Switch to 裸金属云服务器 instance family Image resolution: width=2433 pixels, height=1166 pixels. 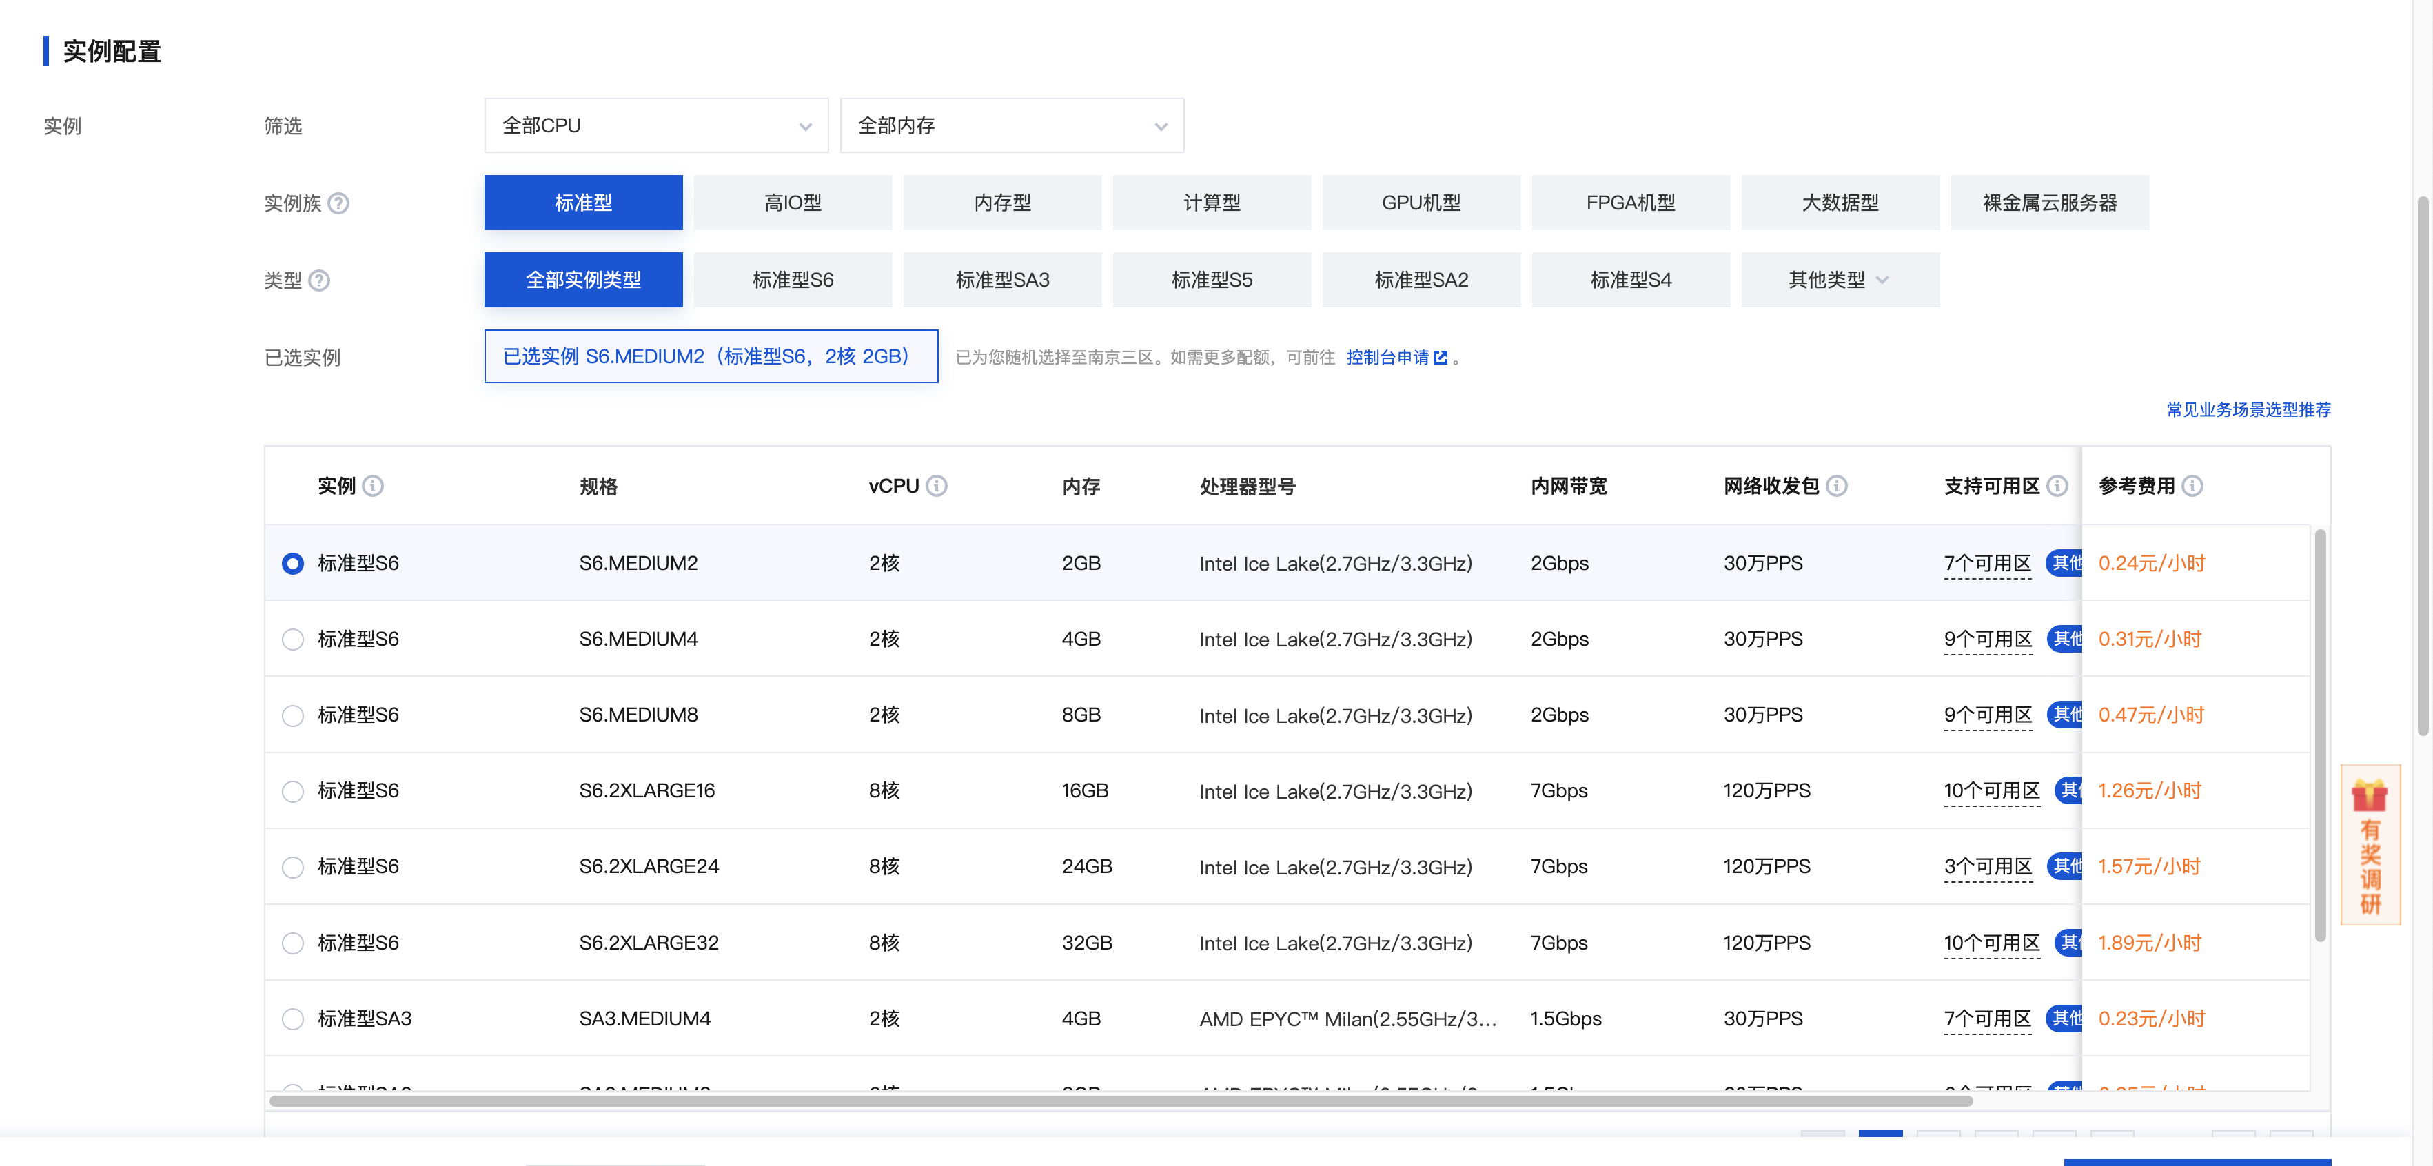pos(2050,202)
